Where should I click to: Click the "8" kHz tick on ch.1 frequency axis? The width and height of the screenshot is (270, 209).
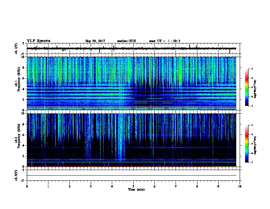click(24, 68)
